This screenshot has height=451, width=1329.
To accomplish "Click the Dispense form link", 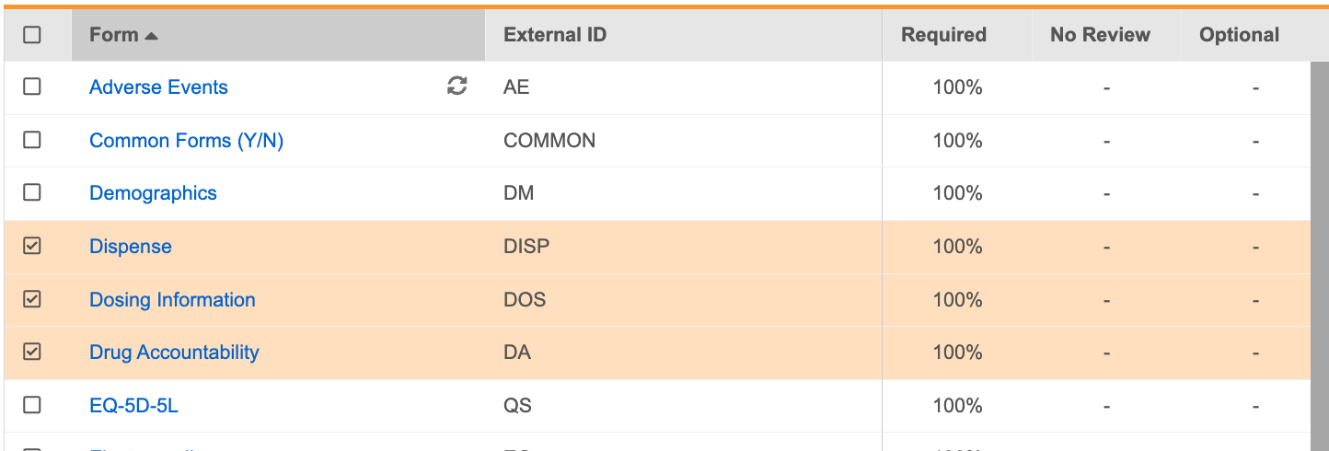I will click(130, 247).
